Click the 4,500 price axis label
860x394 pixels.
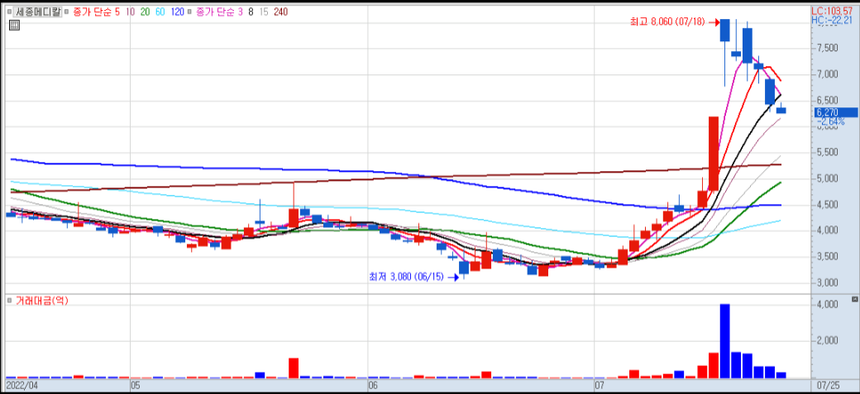click(x=828, y=205)
